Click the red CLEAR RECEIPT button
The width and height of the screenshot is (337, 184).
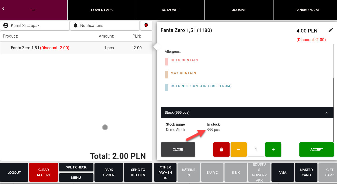pyautogui.click(x=43, y=172)
